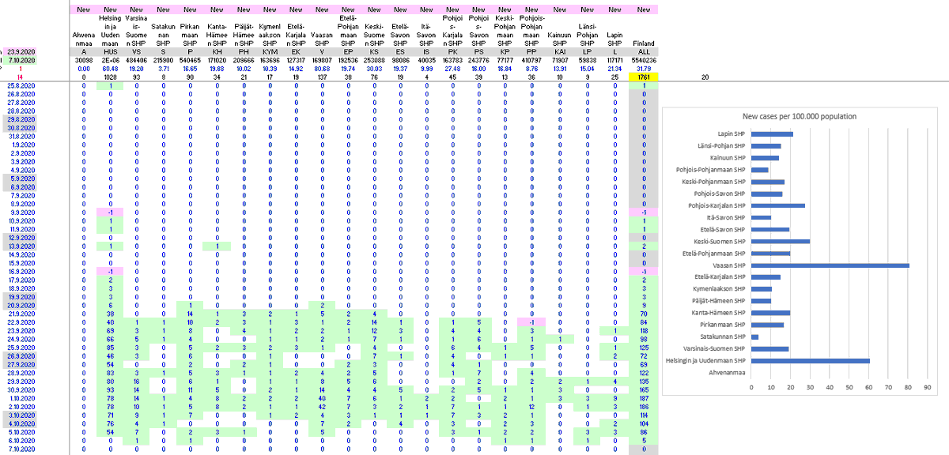Screen dimensions: 949x455
Task: Click the Pohjois-Karjalan SHP bar in chart
Action: (x=777, y=205)
